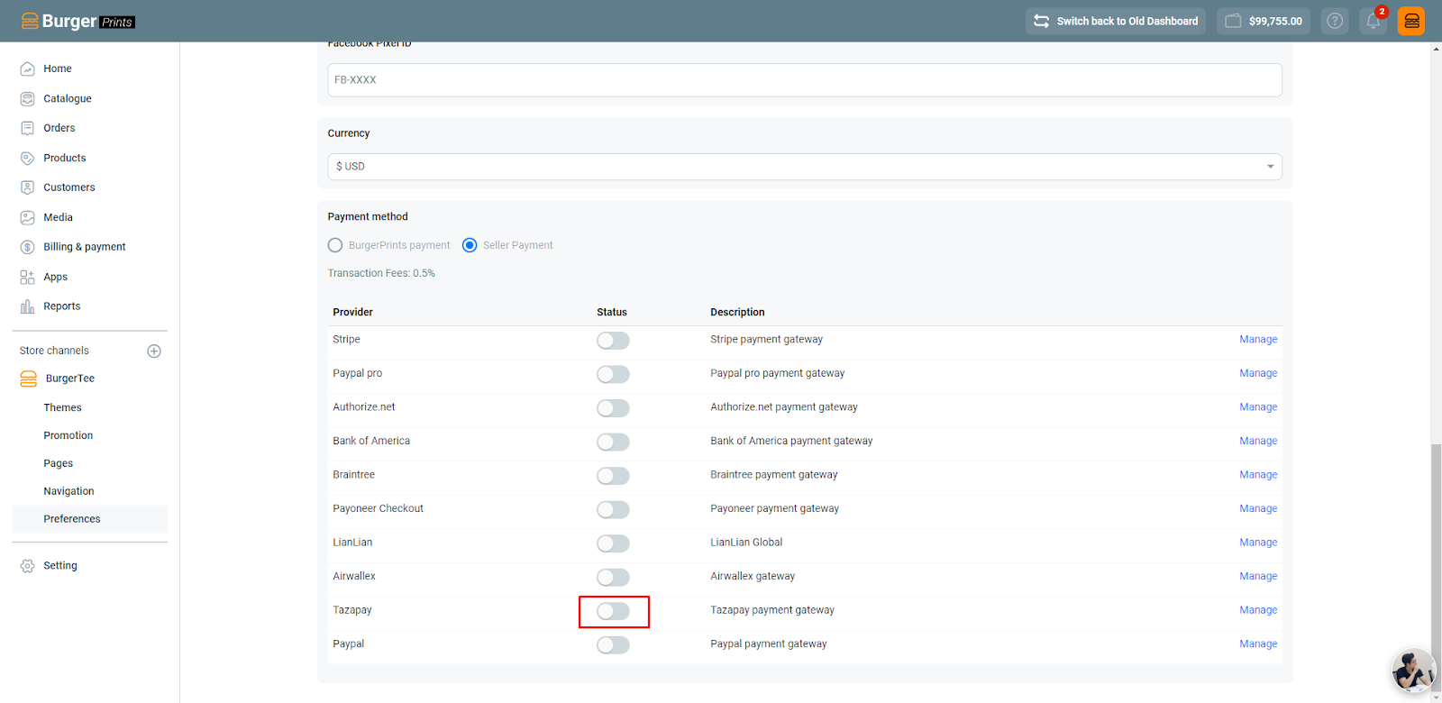Image resolution: width=1442 pixels, height=703 pixels.
Task: Click Manage for Paypal
Action: 1258,644
